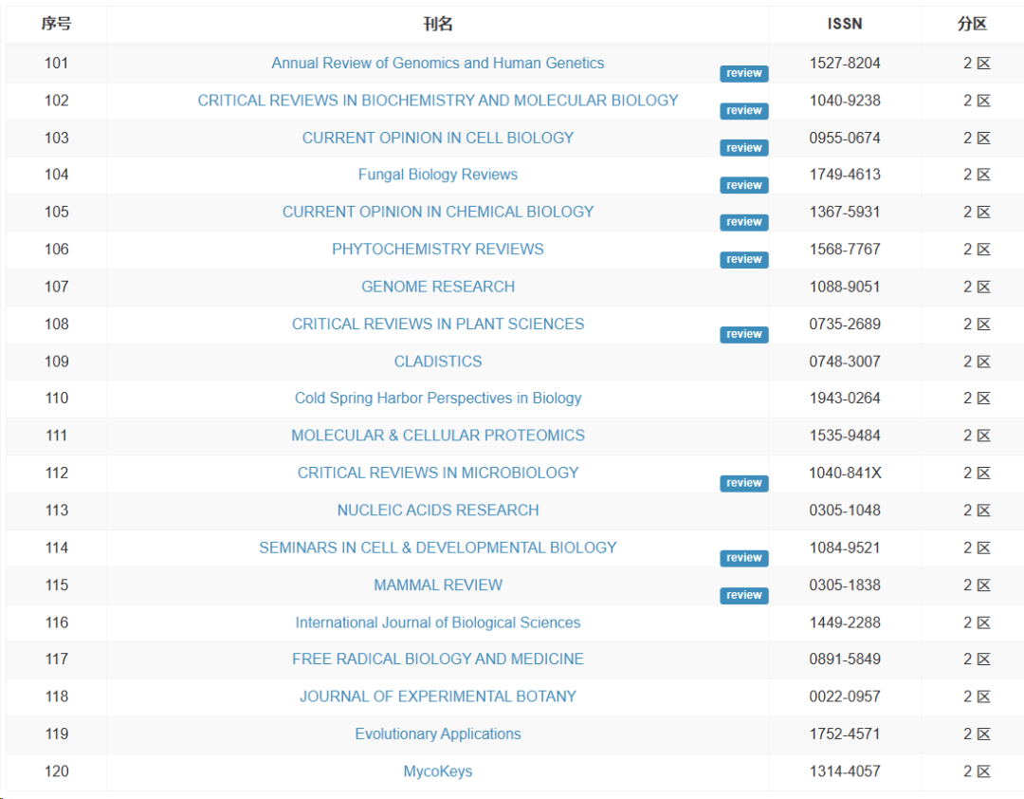
Task: Click the ISSN column header
Action: pos(845,24)
